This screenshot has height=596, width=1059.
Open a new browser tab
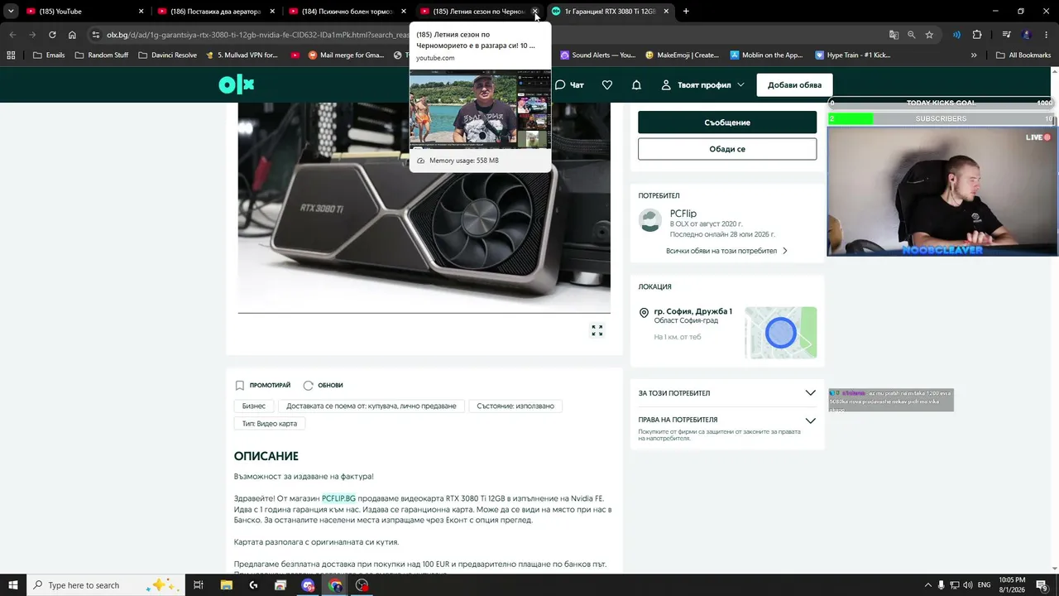[x=686, y=12]
